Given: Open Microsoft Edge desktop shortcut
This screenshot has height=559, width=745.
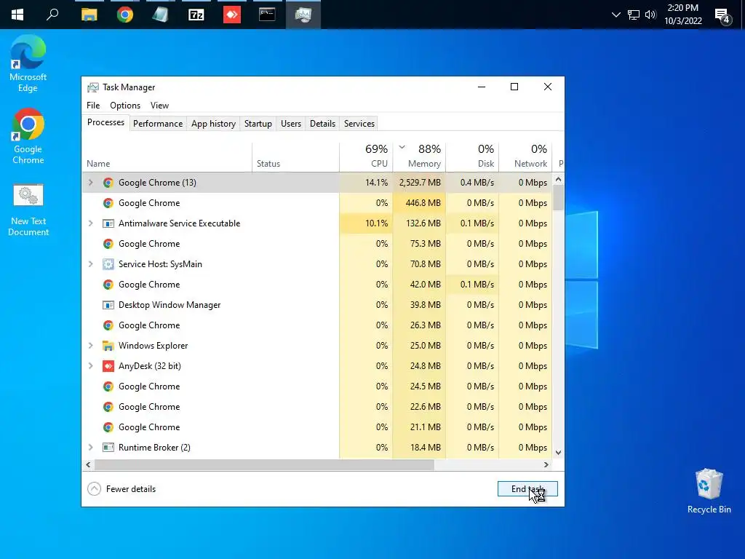Looking at the screenshot, I should [x=28, y=63].
